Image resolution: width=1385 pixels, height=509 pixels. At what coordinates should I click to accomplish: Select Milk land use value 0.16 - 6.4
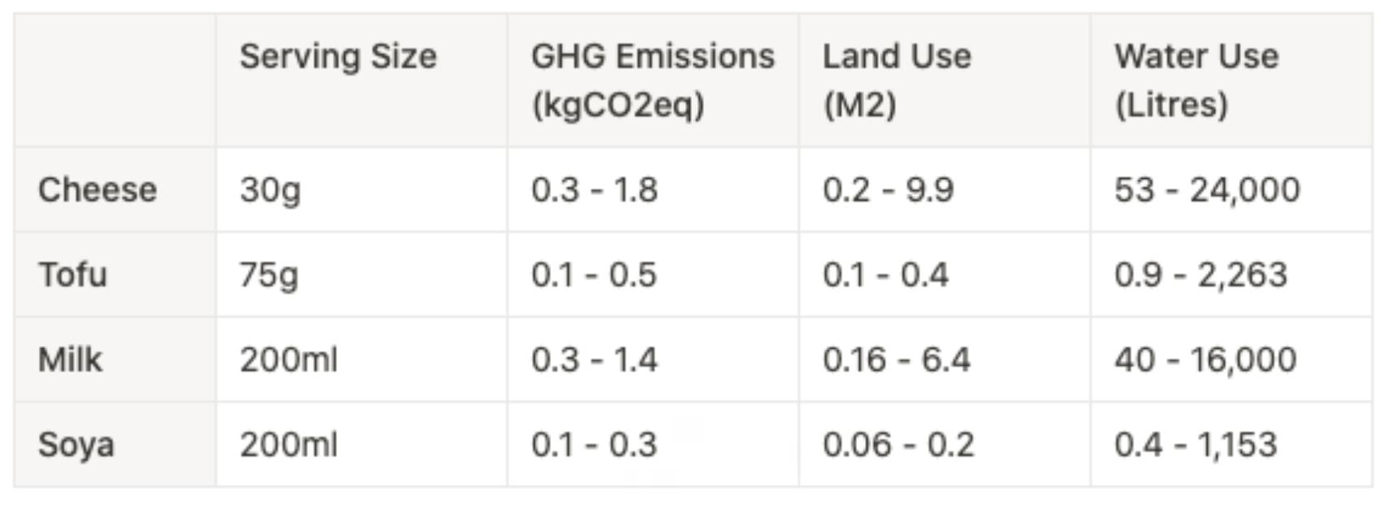(896, 359)
